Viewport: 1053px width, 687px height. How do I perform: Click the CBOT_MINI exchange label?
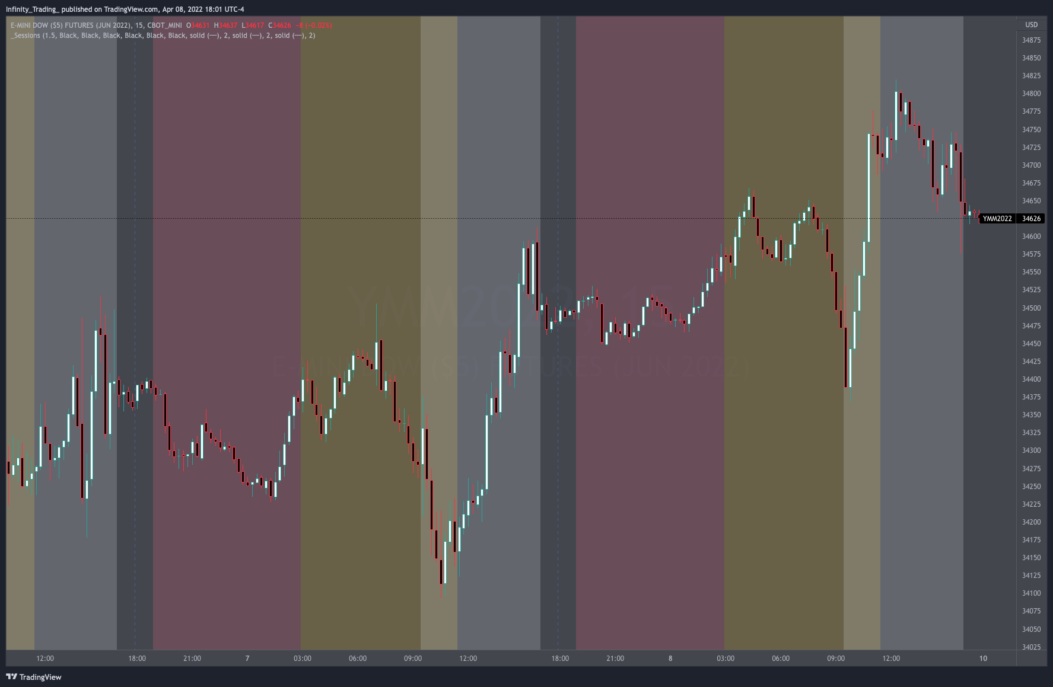164,25
